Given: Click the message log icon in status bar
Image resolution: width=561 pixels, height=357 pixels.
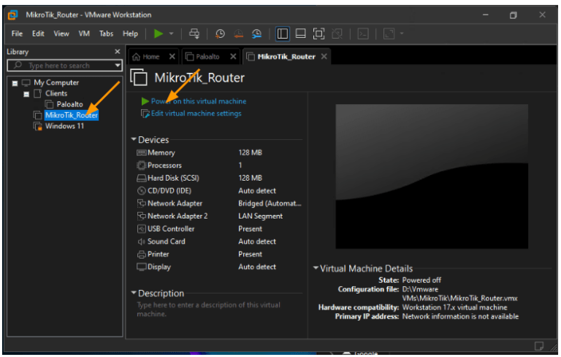Looking at the screenshot, I should pyautogui.click(x=539, y=345).
